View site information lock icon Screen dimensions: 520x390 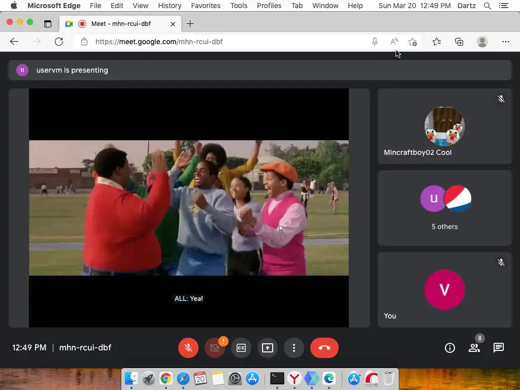(x=84, y=42)
